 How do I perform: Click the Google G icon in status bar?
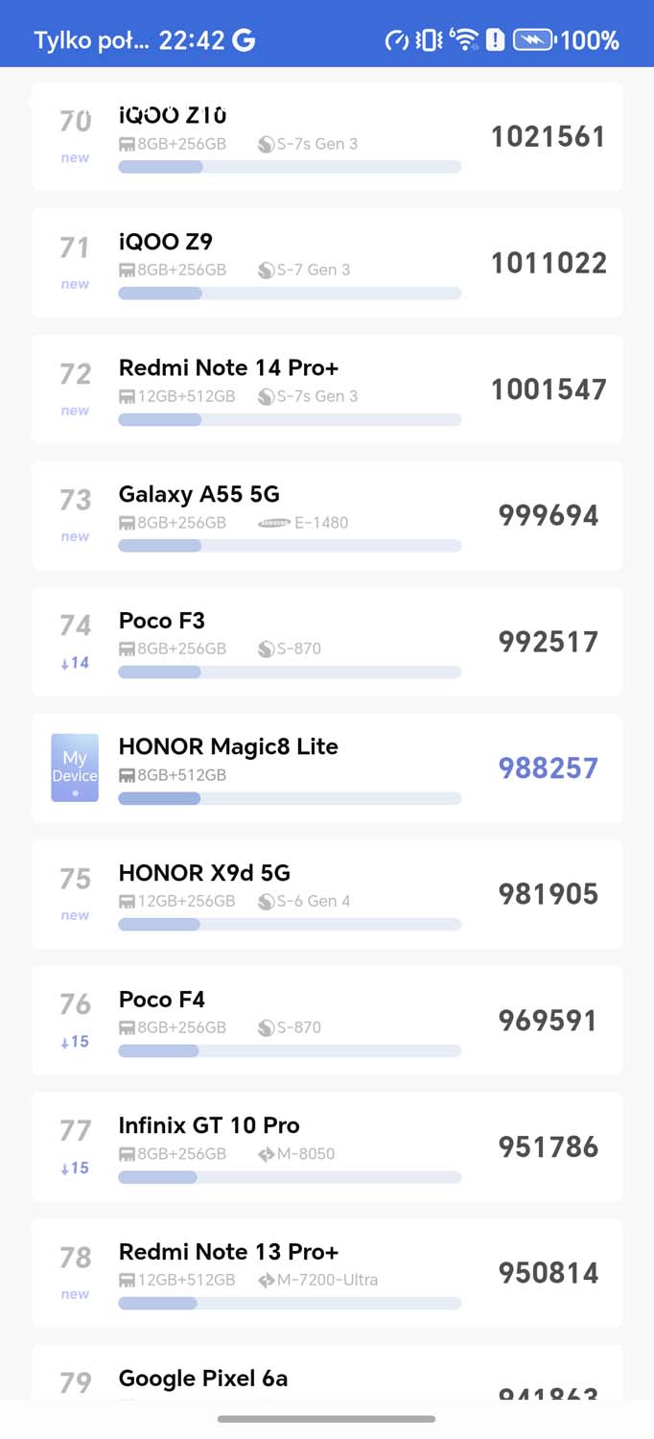(245, 40)
